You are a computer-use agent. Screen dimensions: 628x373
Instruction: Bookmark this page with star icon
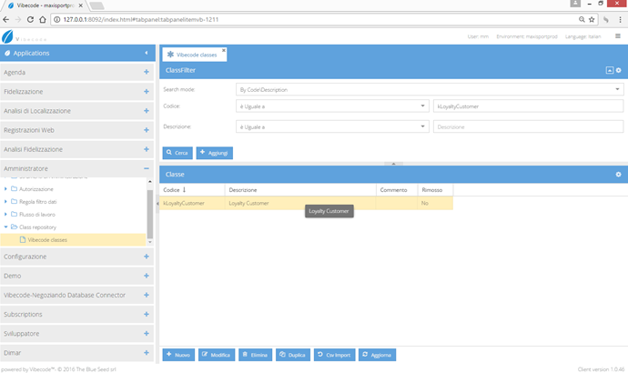592,18
